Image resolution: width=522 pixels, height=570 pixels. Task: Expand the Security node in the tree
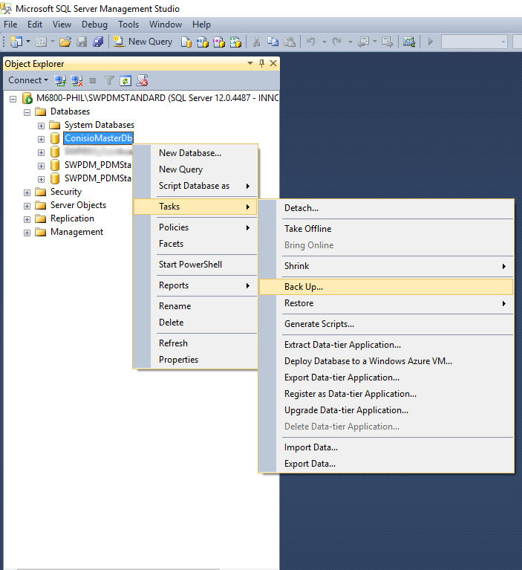click(x=27, y=192)
